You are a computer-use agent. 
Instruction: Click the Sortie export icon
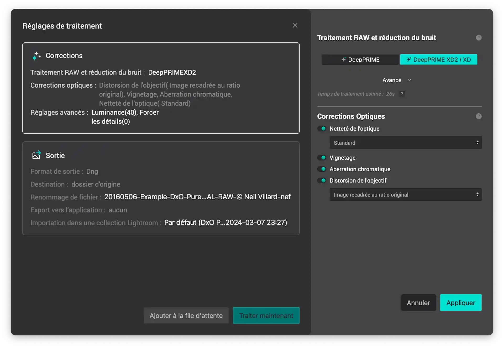(36, 155)
